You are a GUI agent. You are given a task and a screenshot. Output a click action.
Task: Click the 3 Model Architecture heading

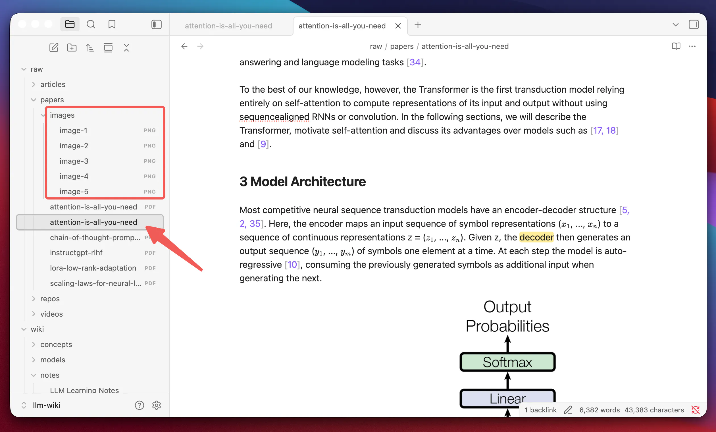303,182
